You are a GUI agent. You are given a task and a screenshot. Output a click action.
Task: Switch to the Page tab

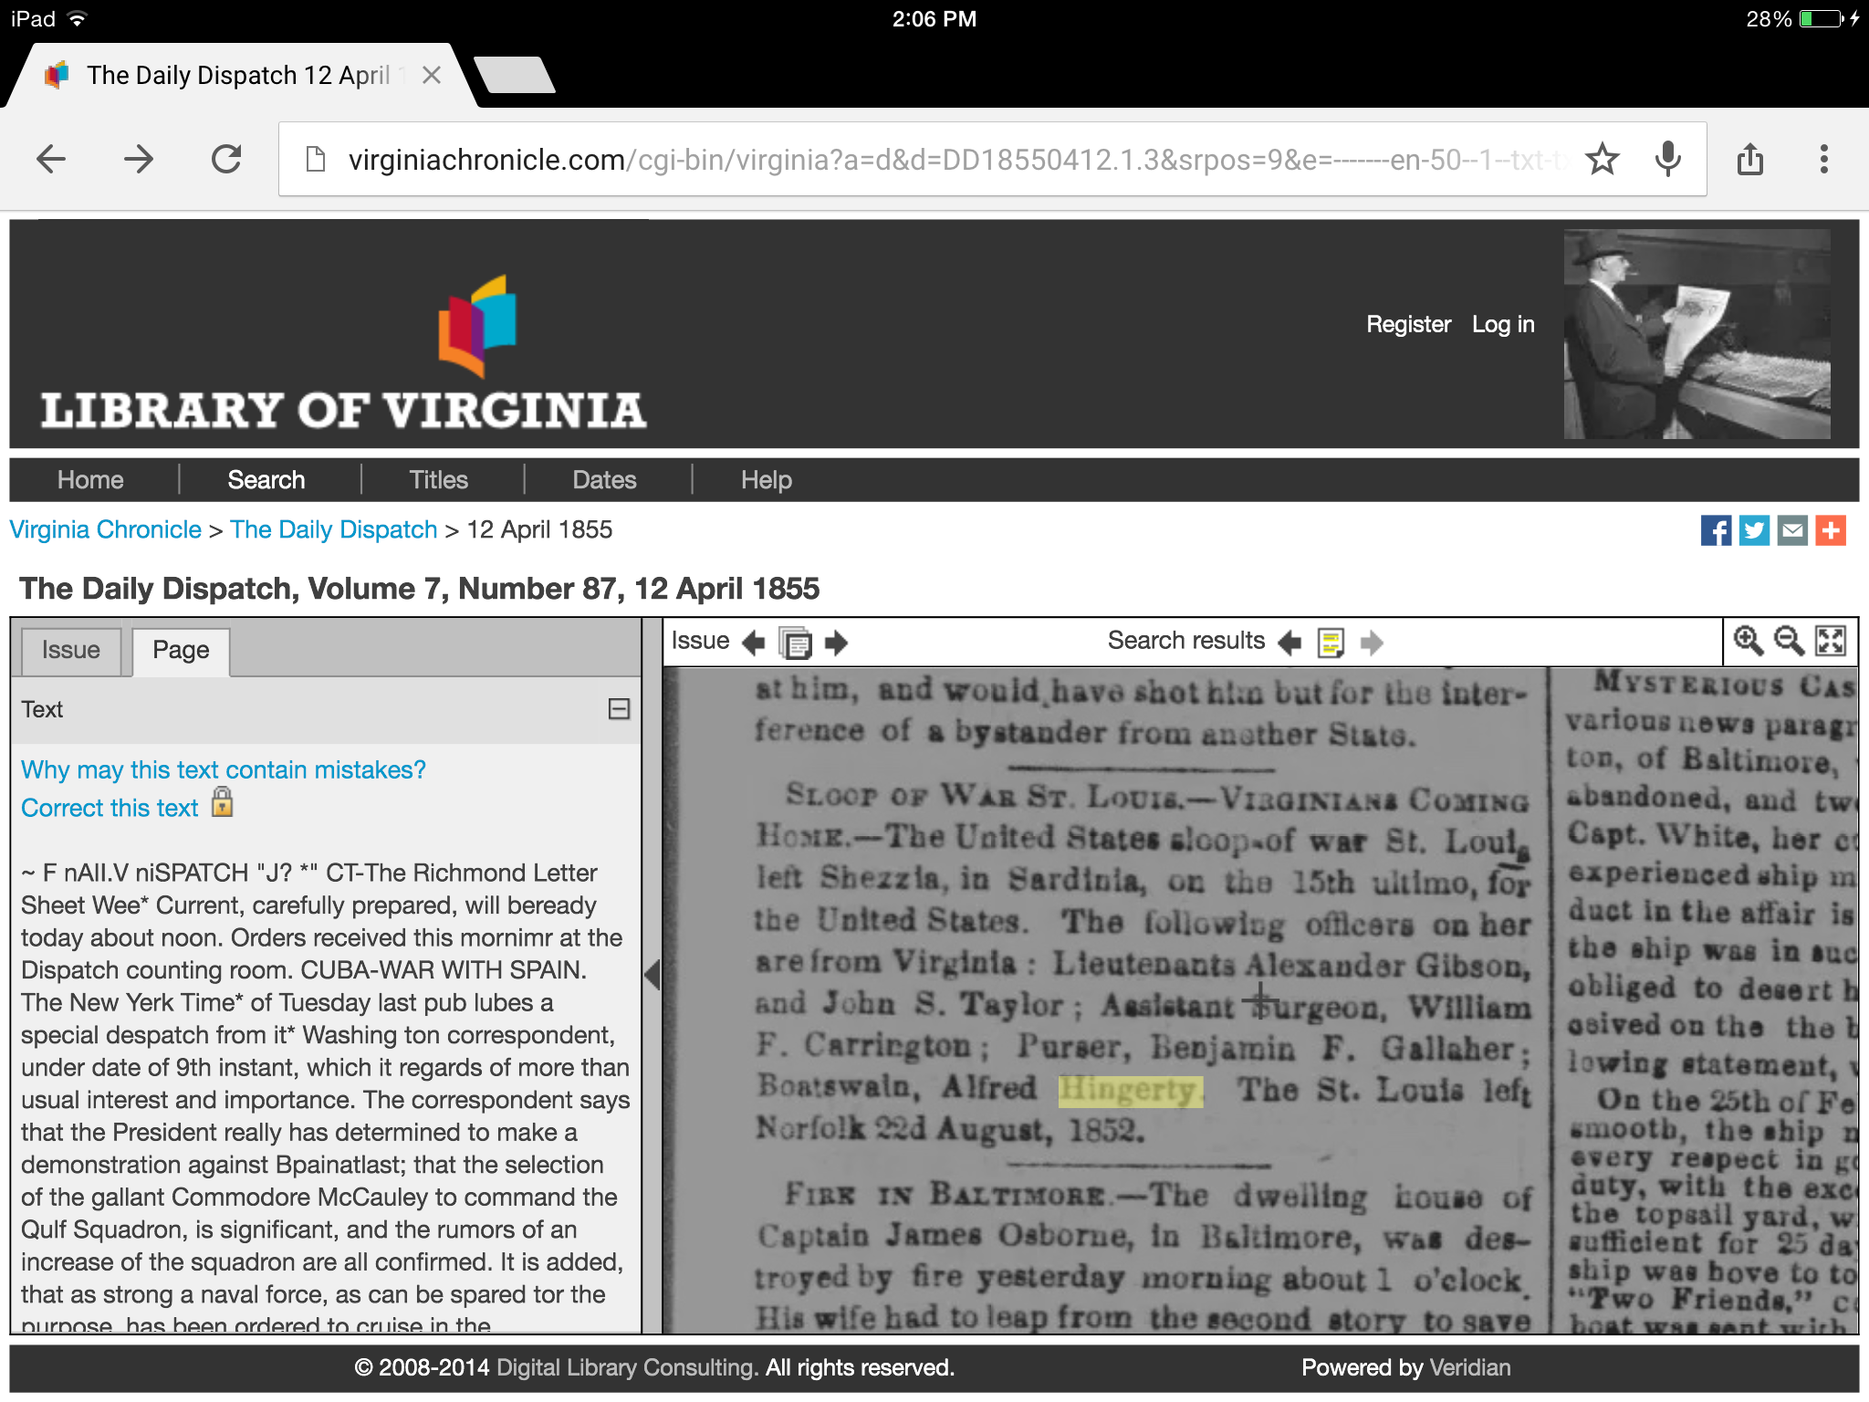pyautogui.click(x=181, y=651)
